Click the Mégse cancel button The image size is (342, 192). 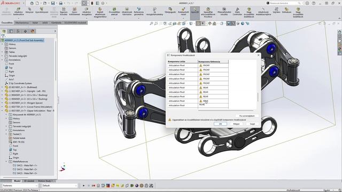[236, 124]
